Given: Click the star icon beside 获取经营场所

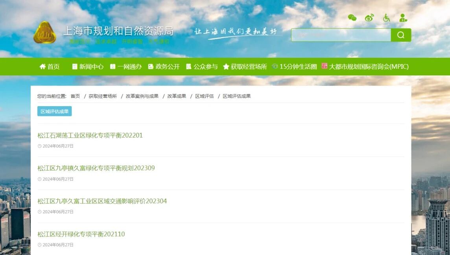Looking at the screenshot, I should pyautogui.click(x=226, y=67).
